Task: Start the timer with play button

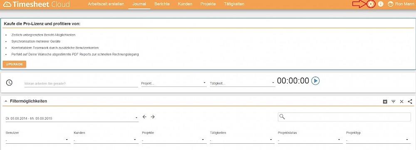Action: click(x=315, y=81)
